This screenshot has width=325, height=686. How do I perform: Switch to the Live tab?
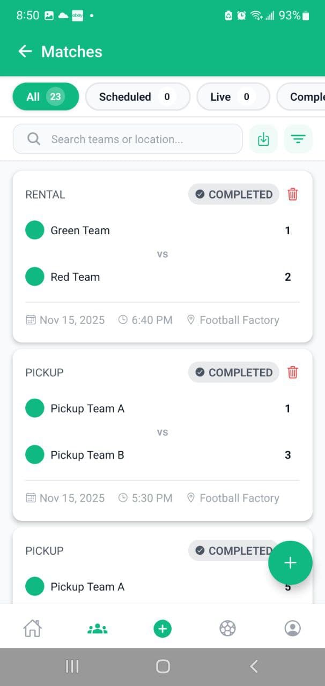pos(233,96)
